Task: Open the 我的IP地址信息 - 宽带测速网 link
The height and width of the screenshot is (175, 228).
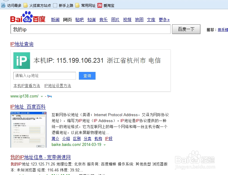Action: (40, 157)
